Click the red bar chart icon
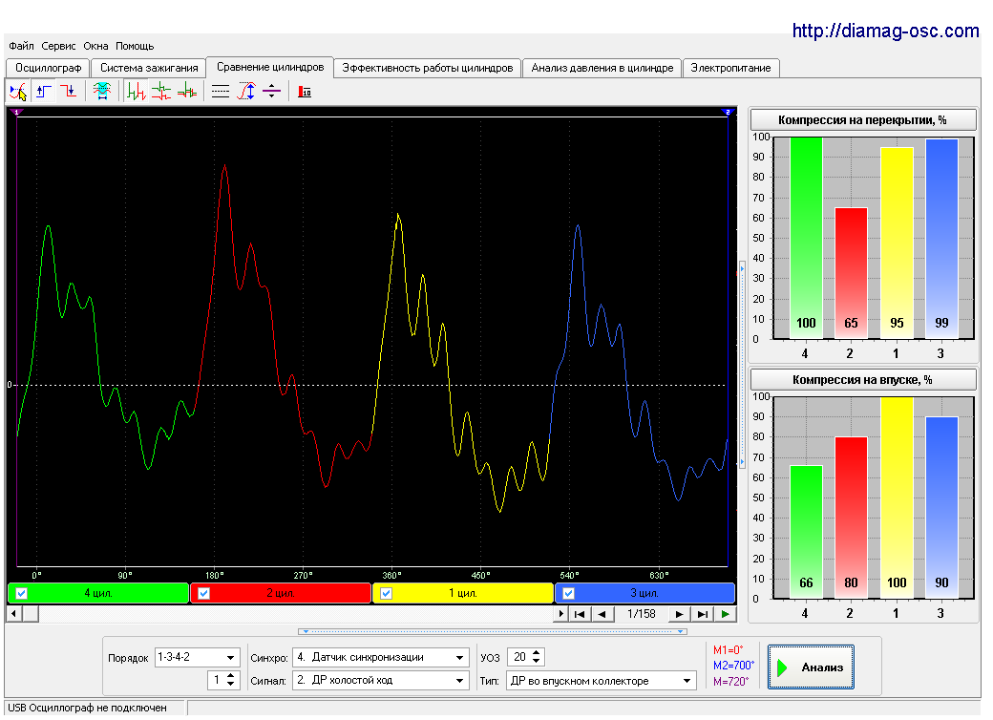 click(x=305, y=92)
